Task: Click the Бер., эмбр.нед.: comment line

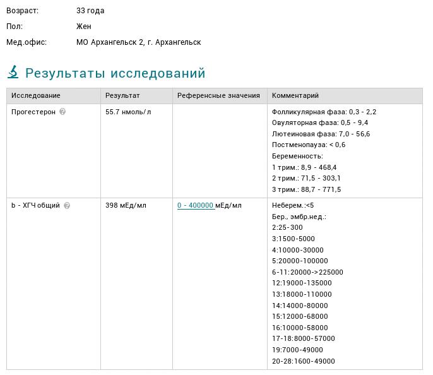Action: click(299, 217)
